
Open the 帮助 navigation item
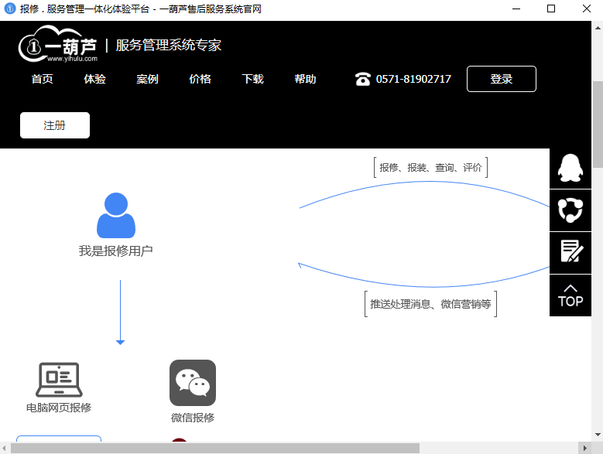click(x=305, y=79)
